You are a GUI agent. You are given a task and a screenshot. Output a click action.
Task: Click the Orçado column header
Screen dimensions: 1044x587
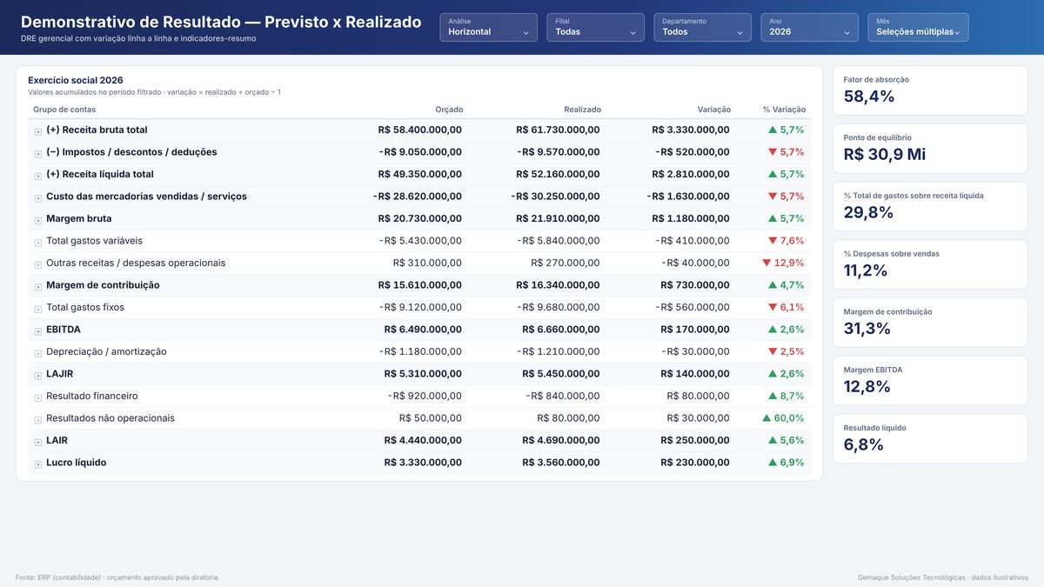pos(449,110)
